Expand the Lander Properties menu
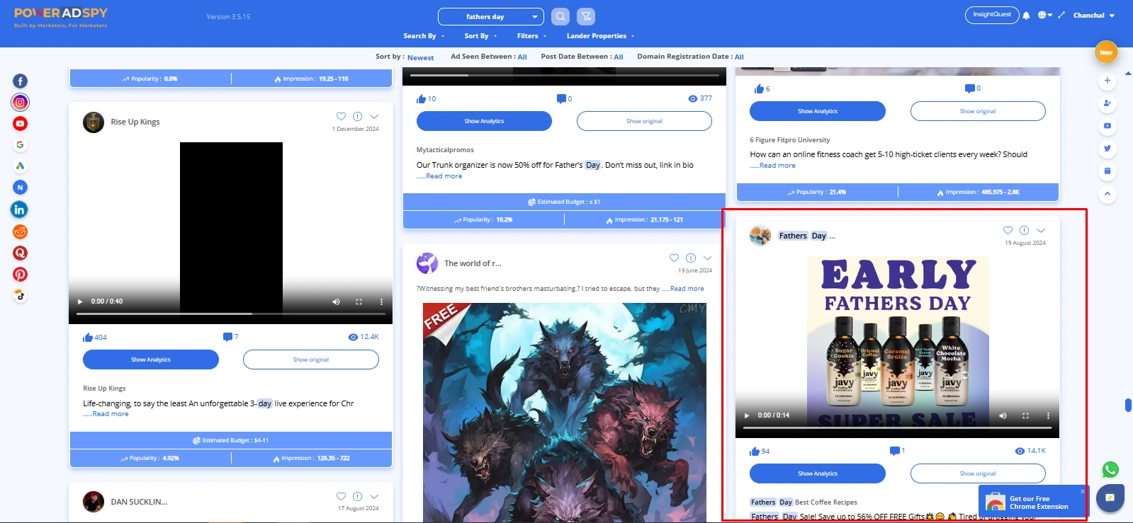The image size is (1133, 523). (x=600, y=36)
